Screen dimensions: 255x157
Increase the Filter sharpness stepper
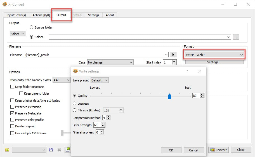point(102,131)
